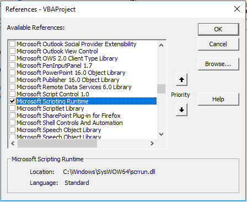This screenshot has height=202, width=247.
Task: Uncheck Microsoft Scripting Runtime checkbox
Action: coord(12,101)
